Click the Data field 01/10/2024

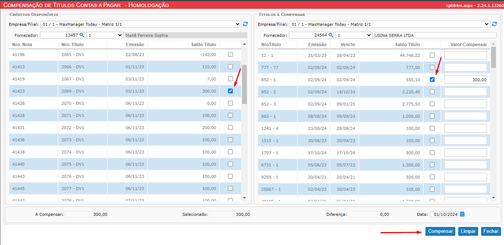click(444, 214)
